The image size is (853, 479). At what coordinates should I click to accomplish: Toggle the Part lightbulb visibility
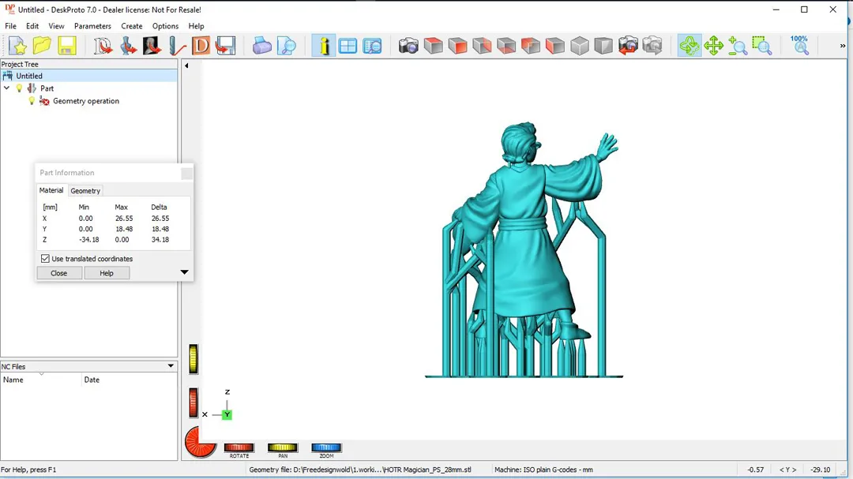(20, 88)
